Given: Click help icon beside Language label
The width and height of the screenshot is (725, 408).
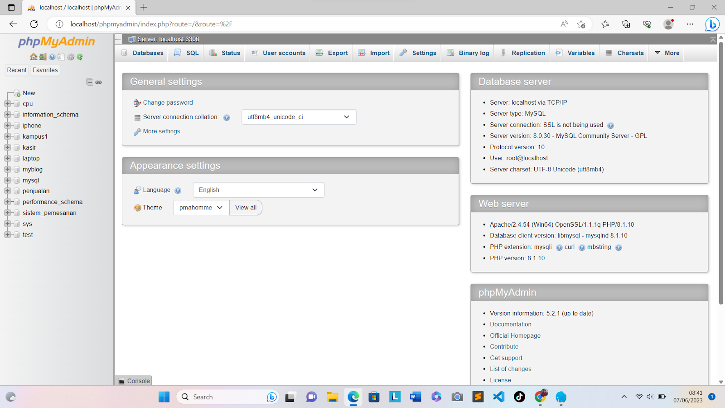Looking at the screenshot, I should tap(178, 190).
